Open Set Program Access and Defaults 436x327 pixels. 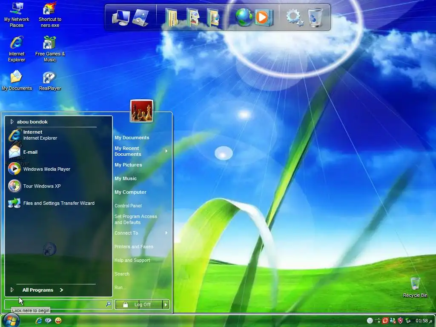136,219
